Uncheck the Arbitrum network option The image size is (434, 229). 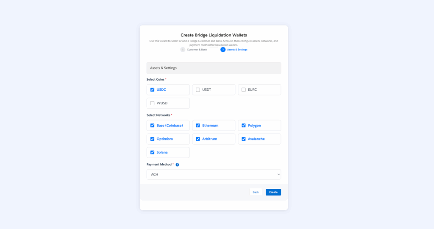(x=198, y=139)
